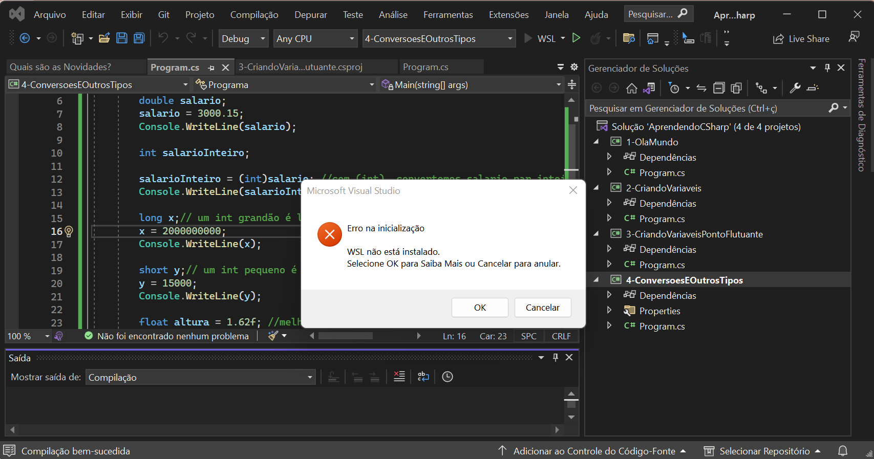The image size is (874, 459).
Task: Click the Home icon in Solution Explorer
Action: 632,89
